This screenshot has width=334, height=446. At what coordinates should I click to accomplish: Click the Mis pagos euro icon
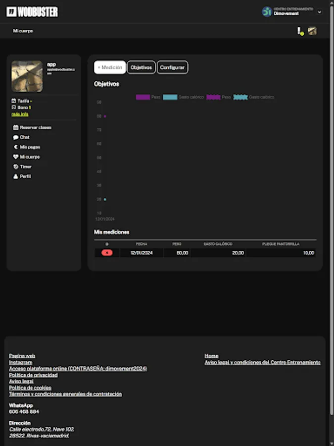[x=16, y=147]
